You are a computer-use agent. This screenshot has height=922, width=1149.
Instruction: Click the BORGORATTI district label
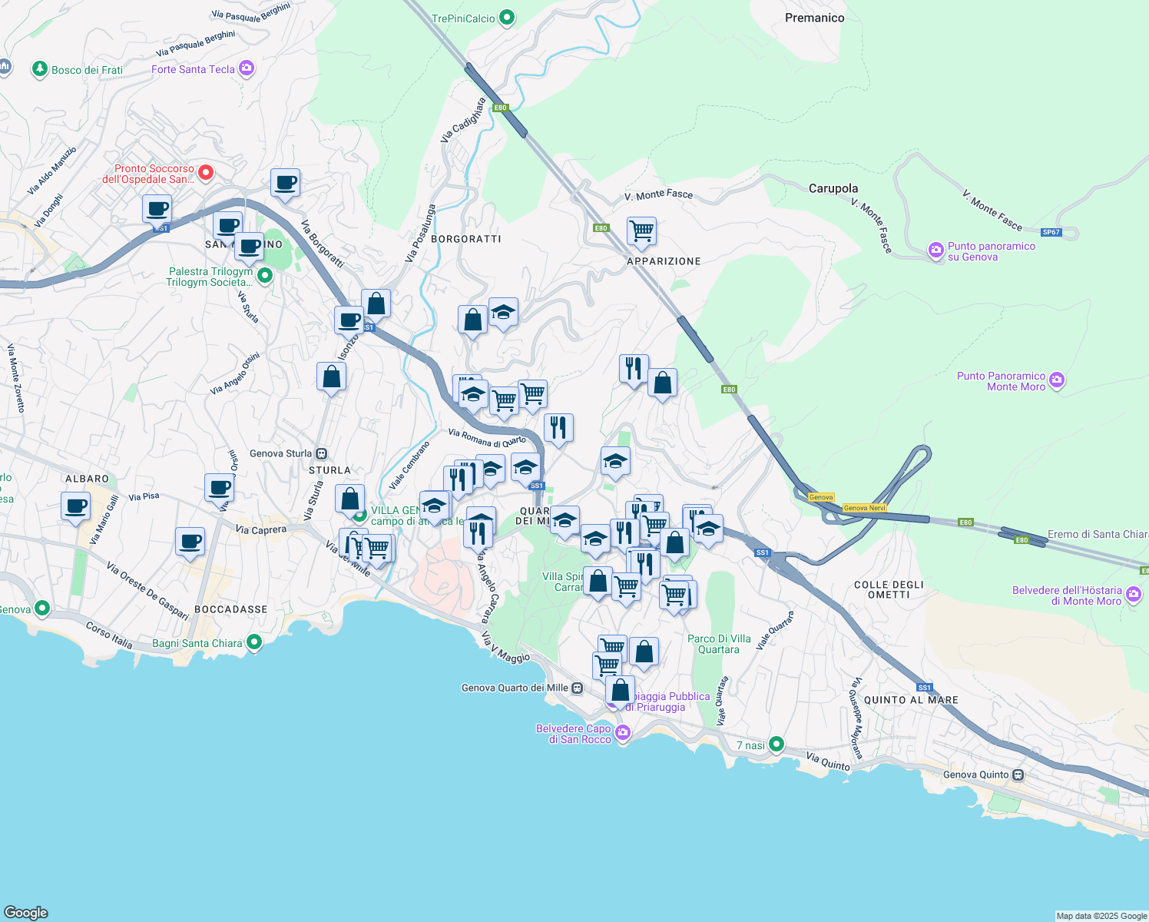tap(465, 239)
